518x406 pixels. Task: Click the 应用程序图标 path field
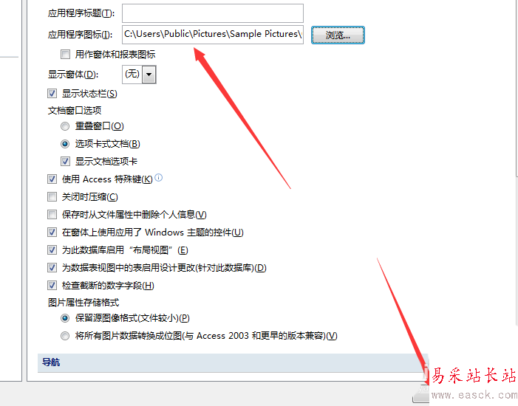click(x=213, y=35)
